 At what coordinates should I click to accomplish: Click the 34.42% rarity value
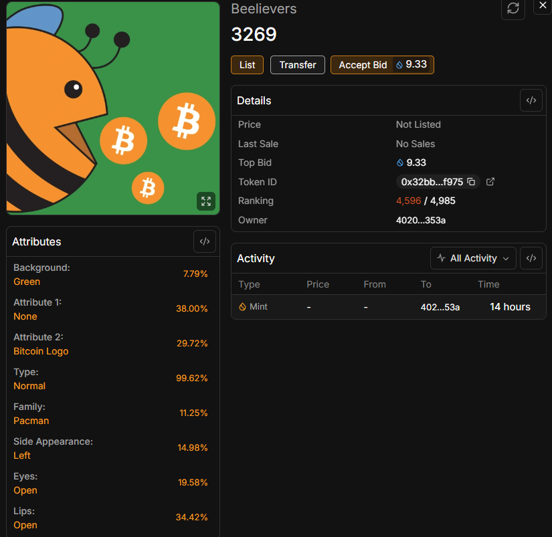(192, 518)
